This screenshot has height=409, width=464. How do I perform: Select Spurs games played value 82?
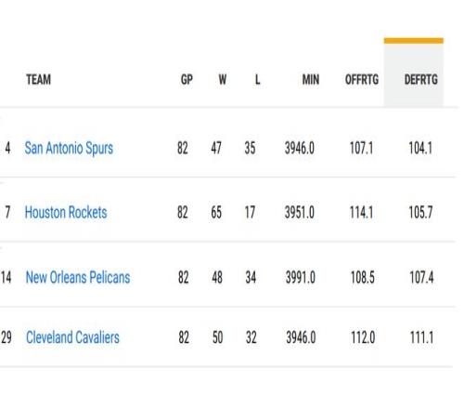click(183, 148)
